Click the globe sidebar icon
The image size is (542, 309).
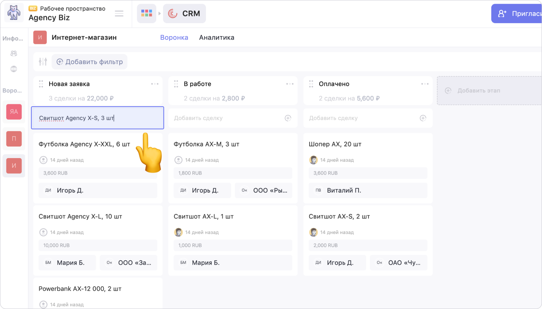(14, 69)
